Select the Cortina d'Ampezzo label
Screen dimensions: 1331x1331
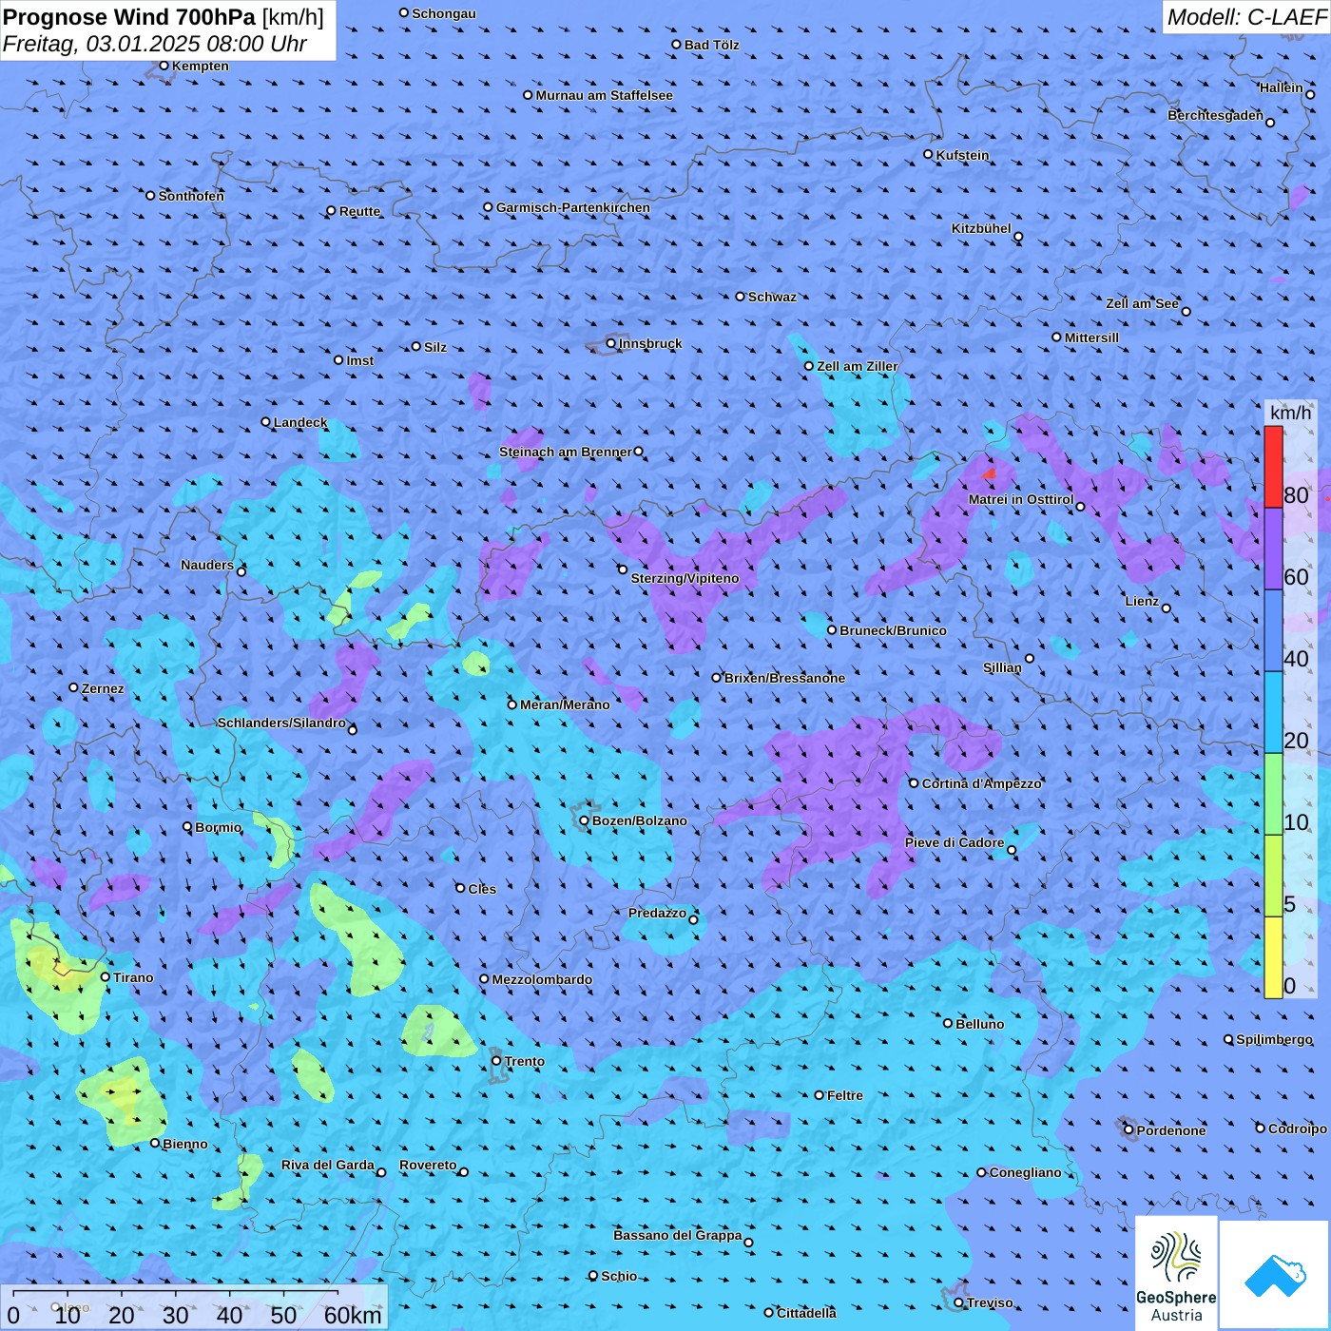(x=982, y=783)
